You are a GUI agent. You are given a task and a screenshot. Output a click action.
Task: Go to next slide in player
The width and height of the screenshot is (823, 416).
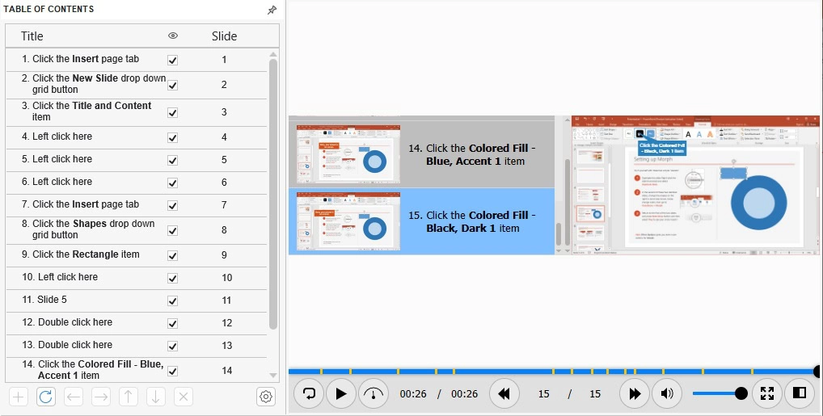[635, 393]
